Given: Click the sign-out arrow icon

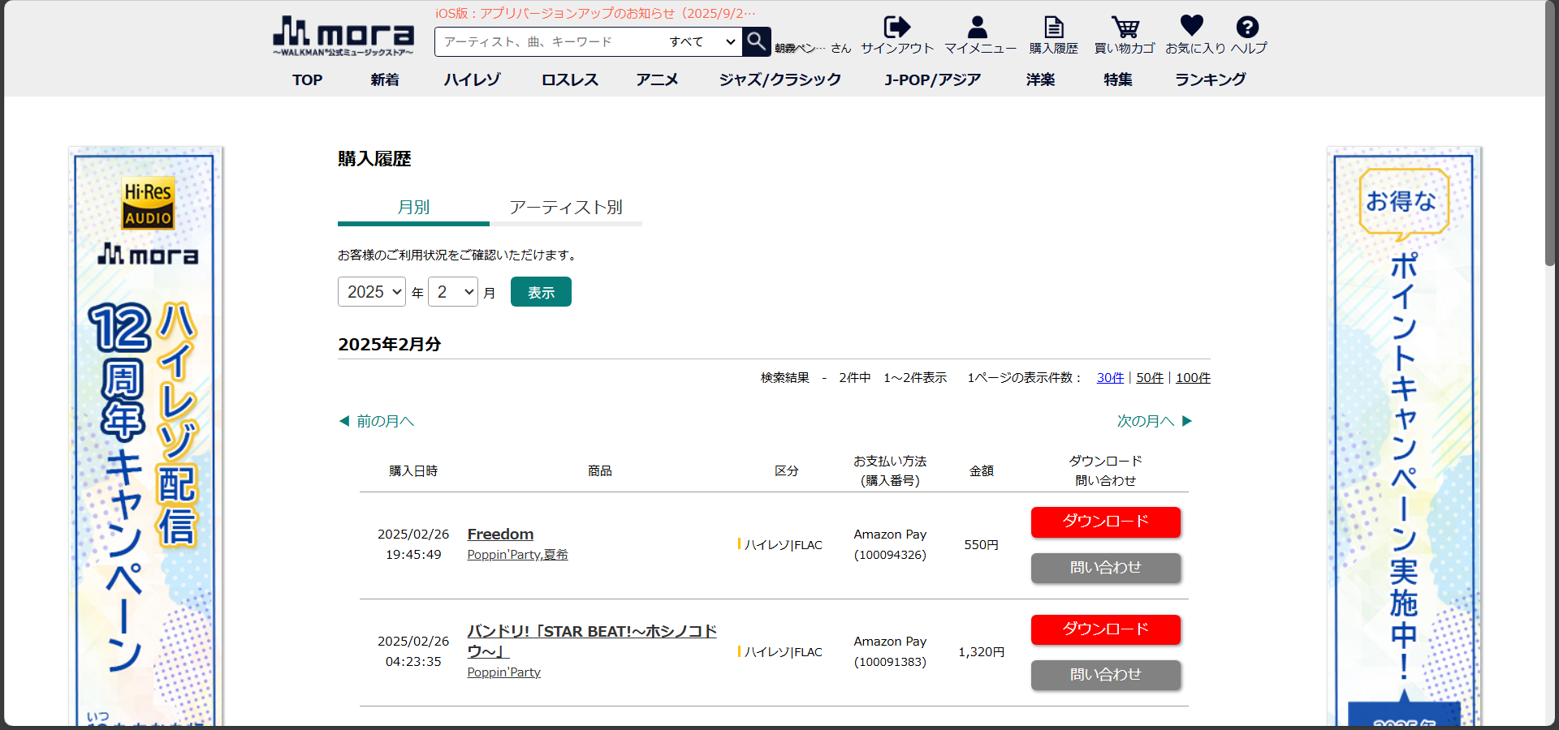Looking at the screenshot, I should coord(896,28).
